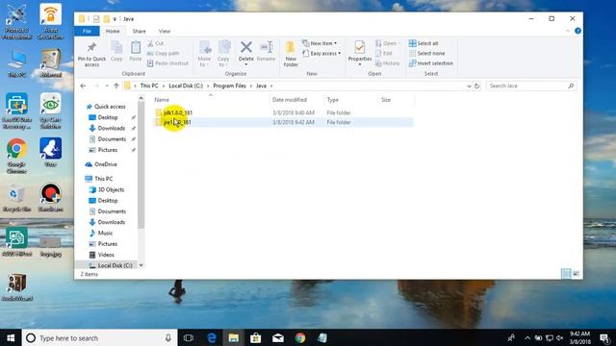
Task: Click Local Disk (C:) in breadcrumb
Action: click(186, 86)
